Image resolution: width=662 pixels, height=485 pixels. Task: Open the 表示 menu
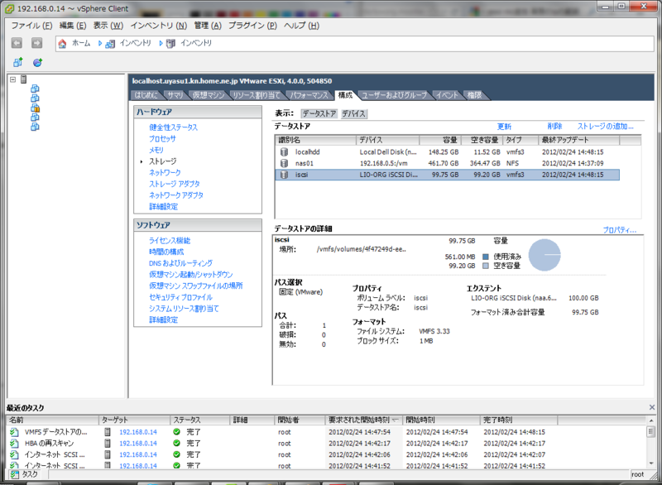pos(108,26)
